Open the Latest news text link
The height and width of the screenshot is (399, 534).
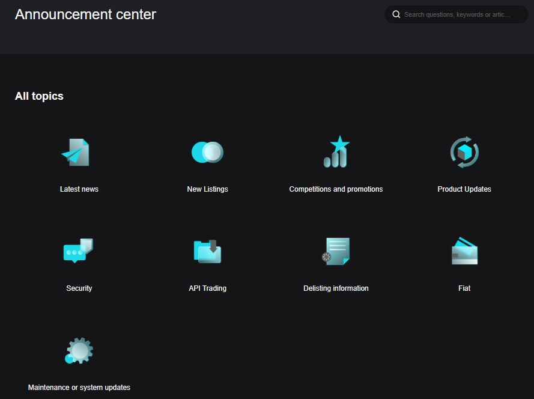(79, 189)
